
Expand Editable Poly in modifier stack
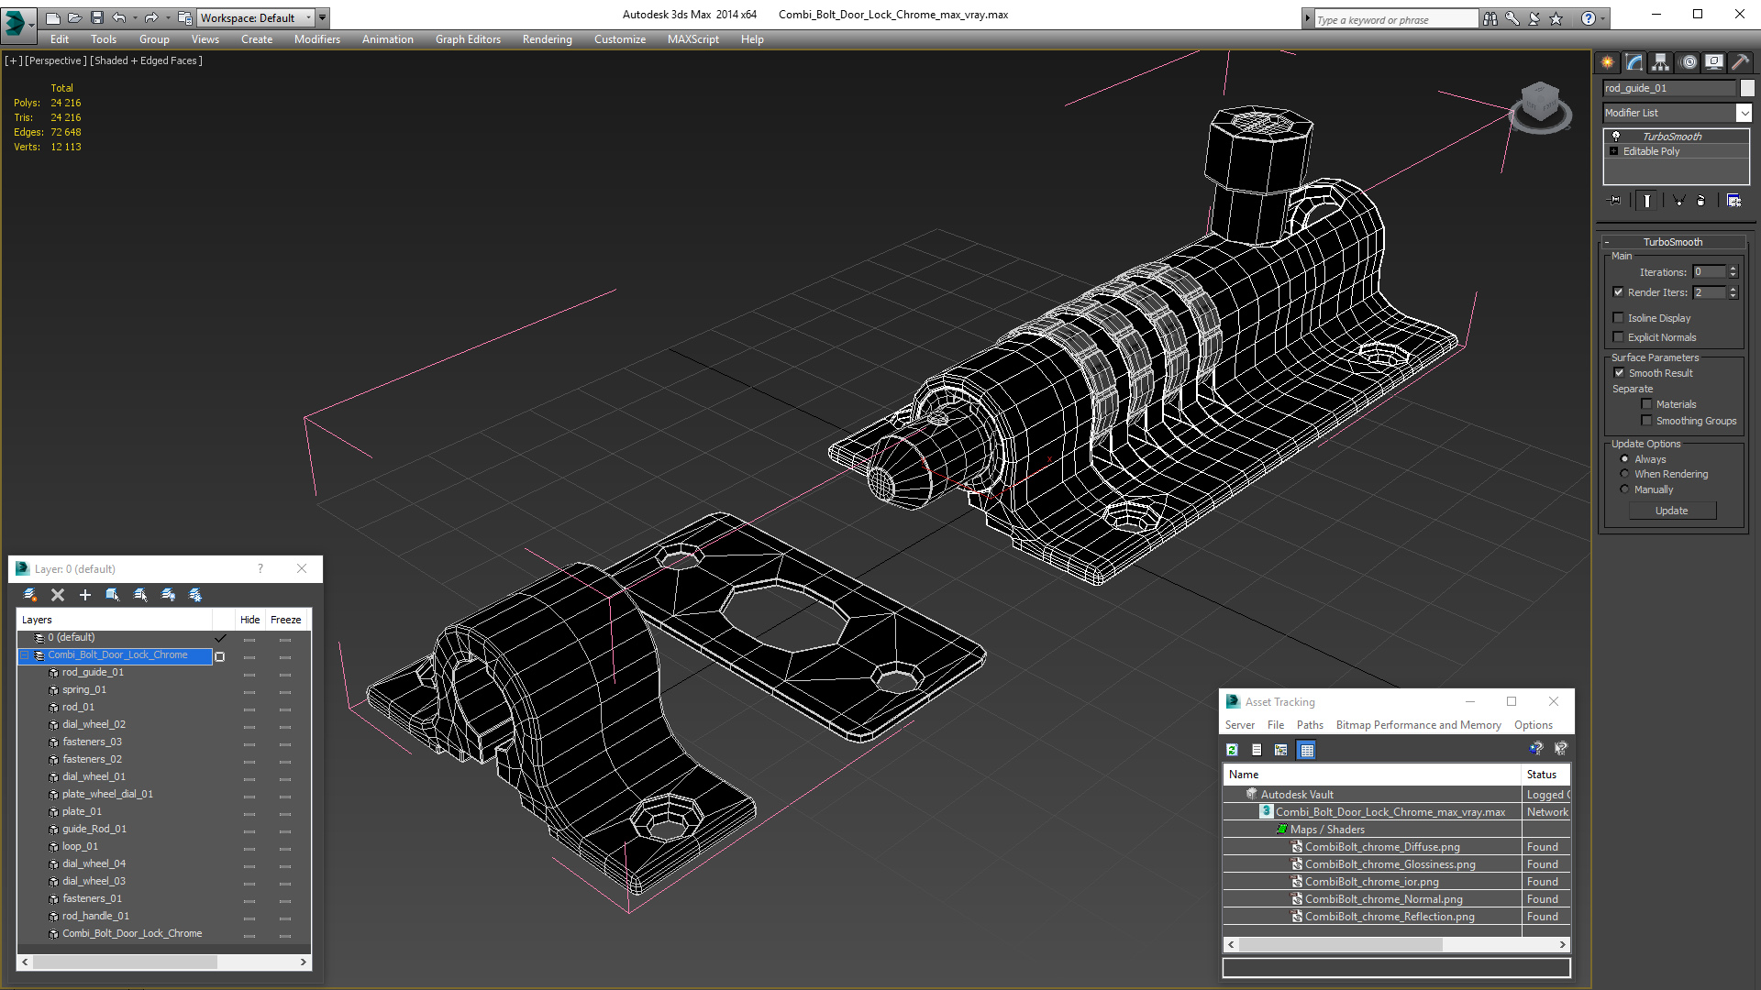(1614, 151)
